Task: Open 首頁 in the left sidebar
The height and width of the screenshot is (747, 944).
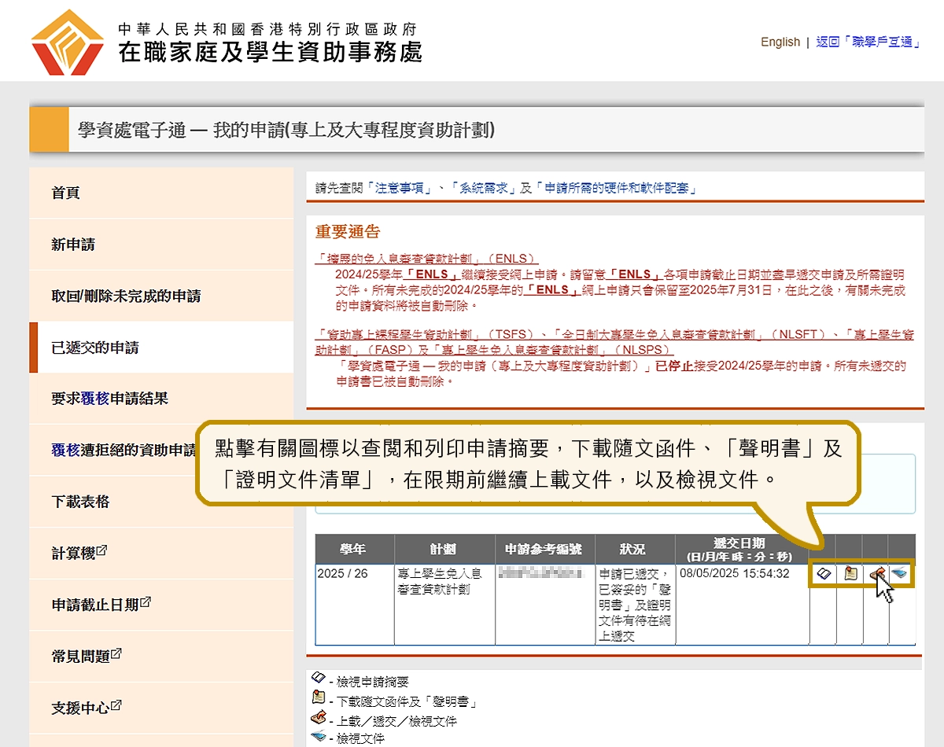Action: point(66,193)
